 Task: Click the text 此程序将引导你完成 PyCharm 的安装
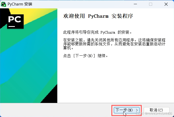tap(98, 32)
